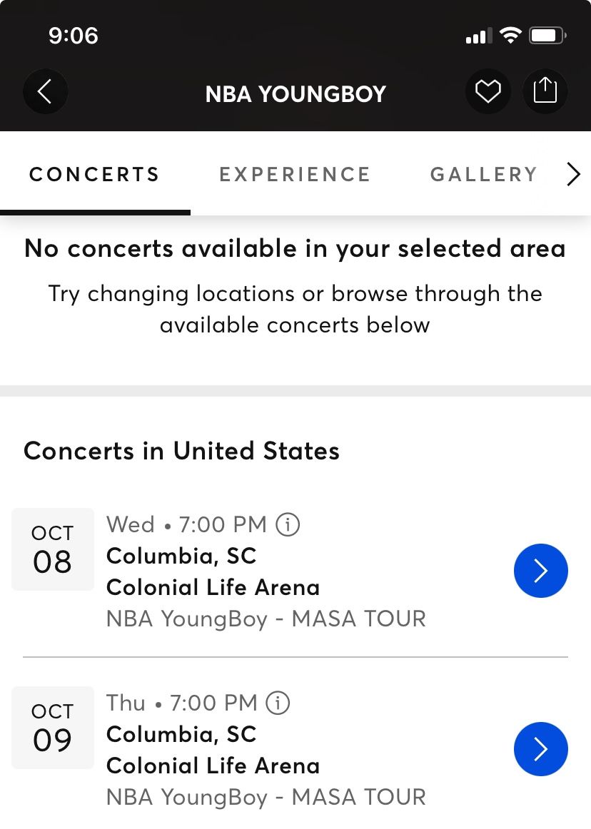
Task: Tap the Wi-Fi status bar icon
Action: point(510,36)
